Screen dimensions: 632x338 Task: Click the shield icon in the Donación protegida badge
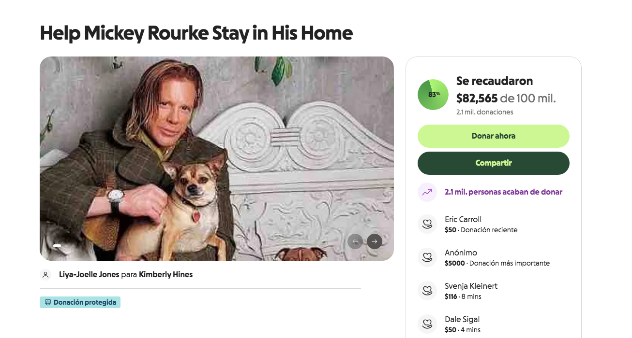click(x=47, y=302)
